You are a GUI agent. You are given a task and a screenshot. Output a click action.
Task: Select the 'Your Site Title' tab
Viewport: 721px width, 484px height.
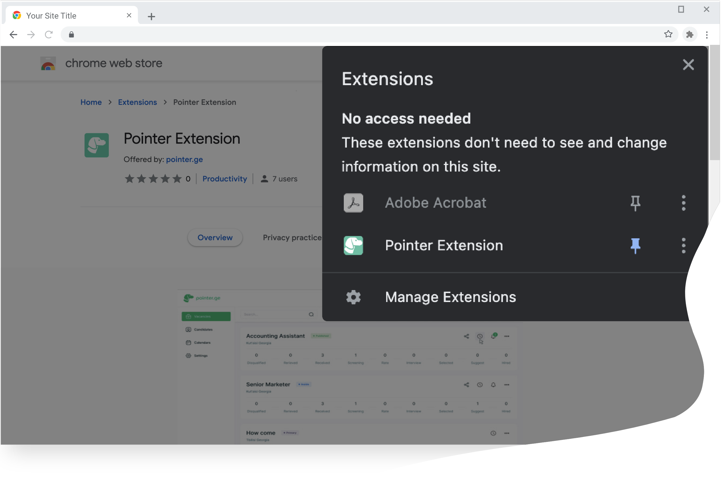(x=72, y=16)
